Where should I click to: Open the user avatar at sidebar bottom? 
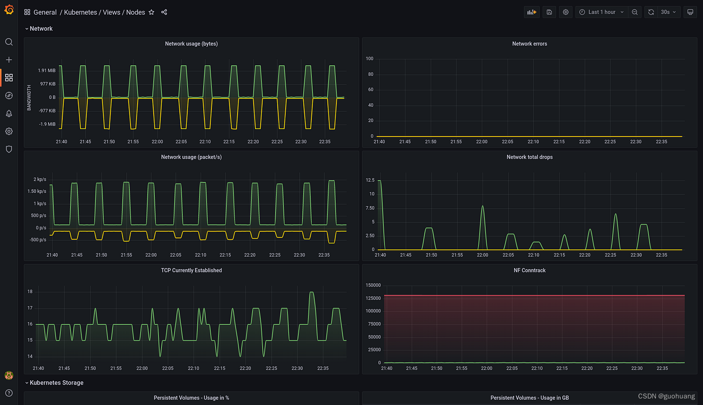(x=9, y=375)
